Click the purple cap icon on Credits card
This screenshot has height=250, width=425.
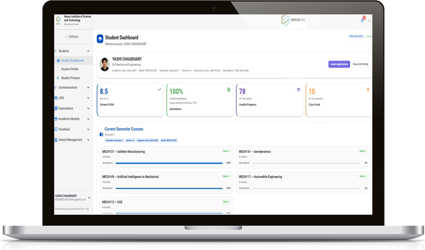[298, 90]
